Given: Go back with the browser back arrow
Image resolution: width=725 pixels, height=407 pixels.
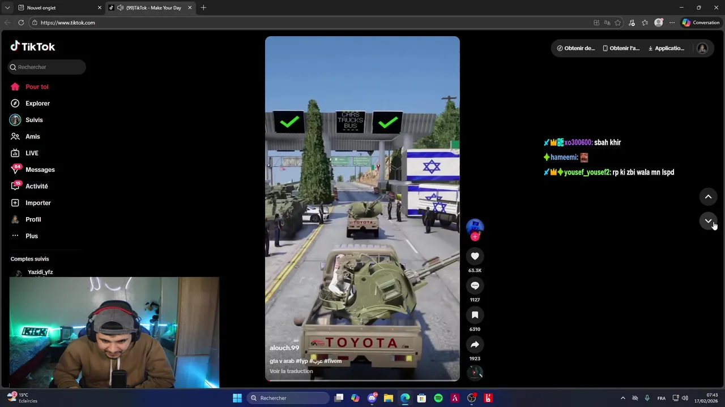Looking at the screenshot, I should 7,23.
